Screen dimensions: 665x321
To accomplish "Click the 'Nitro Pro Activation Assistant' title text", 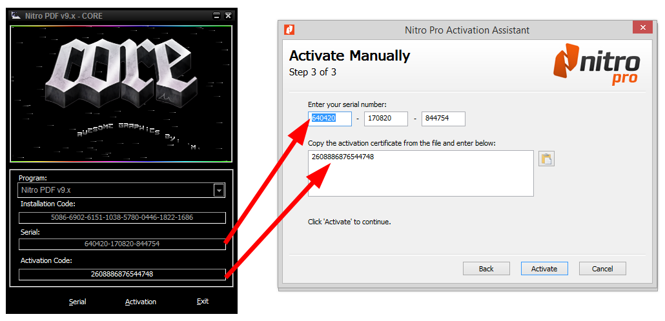I will 467,30.
